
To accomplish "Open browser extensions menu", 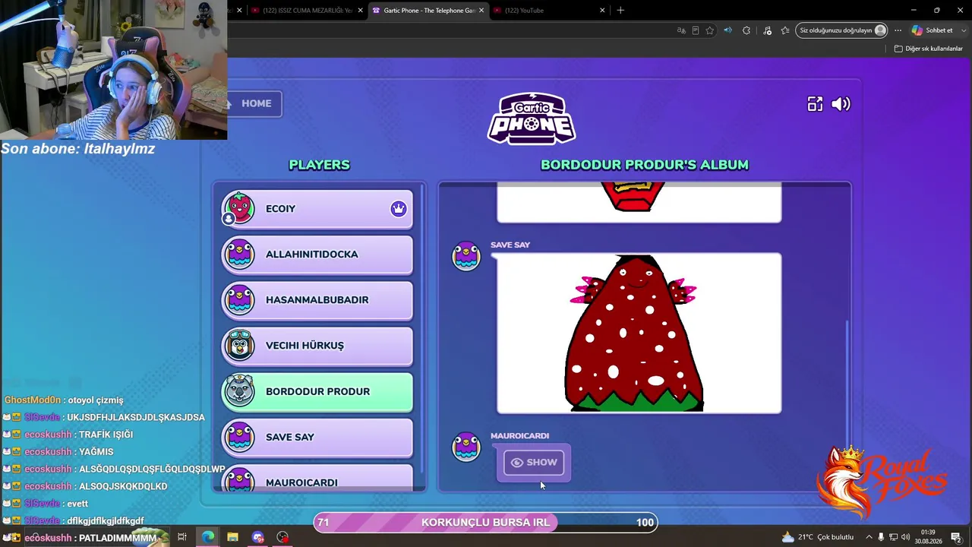I will click(x=746, y=30).
